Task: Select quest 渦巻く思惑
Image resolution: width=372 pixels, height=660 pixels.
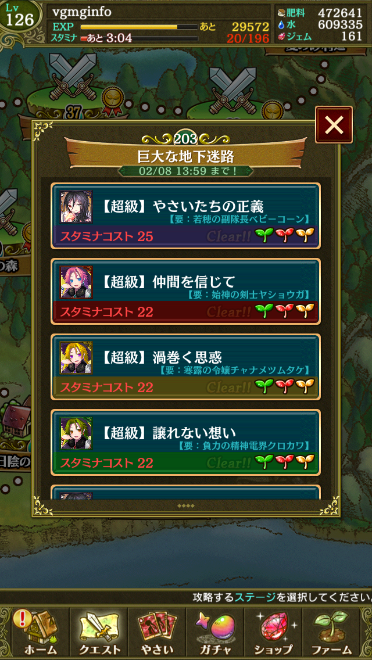Action: point(186,367)
